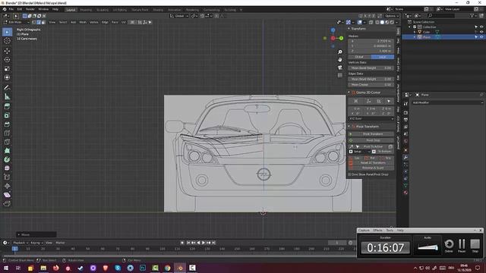The width and height of the screenshot is (486, 273).
Task: Open the XYZ Euler rotation mode dropdown
Action: [371, 118]
